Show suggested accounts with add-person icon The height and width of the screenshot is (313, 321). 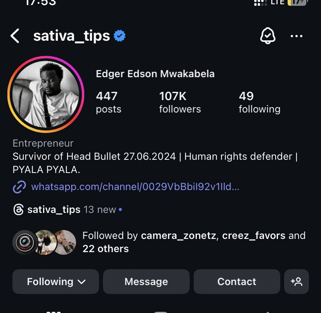(297, 282)
